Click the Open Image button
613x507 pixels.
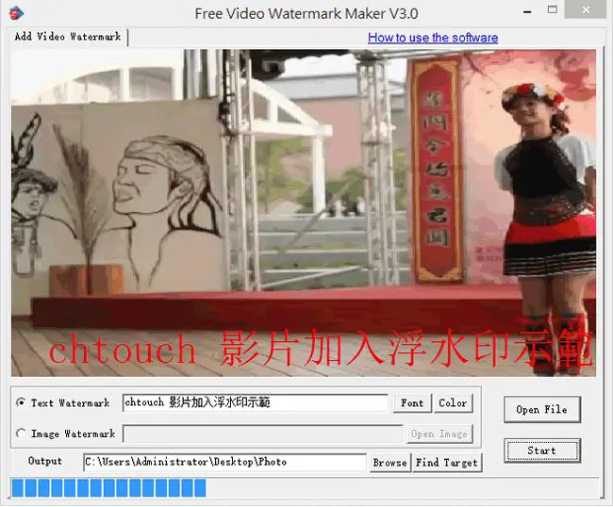point(439,433)
